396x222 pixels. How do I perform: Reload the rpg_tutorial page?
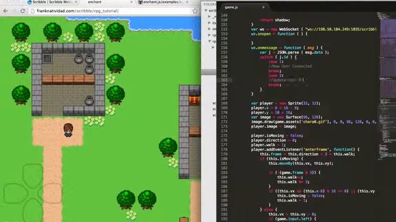(x=23, y=11)
